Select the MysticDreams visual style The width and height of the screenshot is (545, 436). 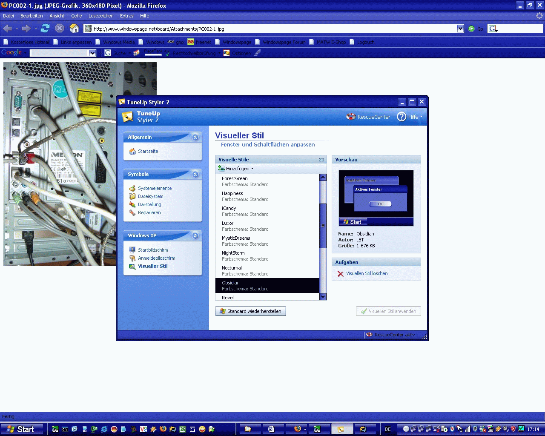267,241
